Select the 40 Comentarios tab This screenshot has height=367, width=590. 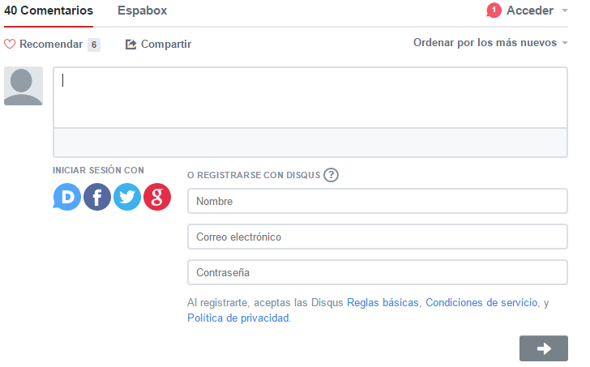[x=49, y=11]
